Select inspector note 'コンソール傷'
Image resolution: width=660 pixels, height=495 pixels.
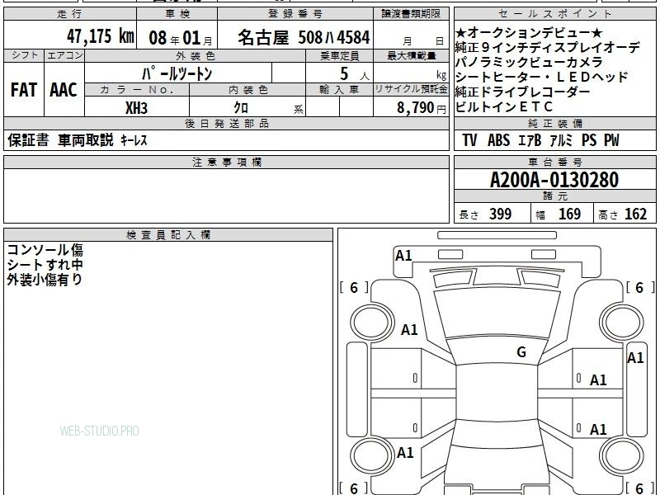pos(45,250)
